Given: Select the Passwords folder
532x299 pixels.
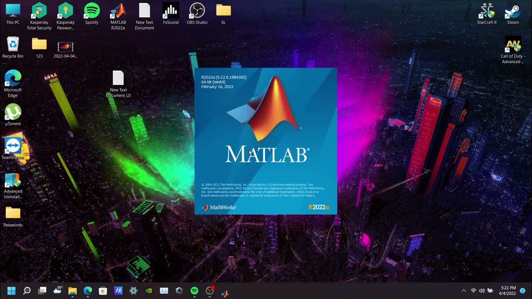Looking at the screenshot, I should click(13, 216).
